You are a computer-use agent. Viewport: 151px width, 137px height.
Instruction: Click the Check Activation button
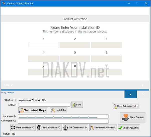(x=129, y=128)
